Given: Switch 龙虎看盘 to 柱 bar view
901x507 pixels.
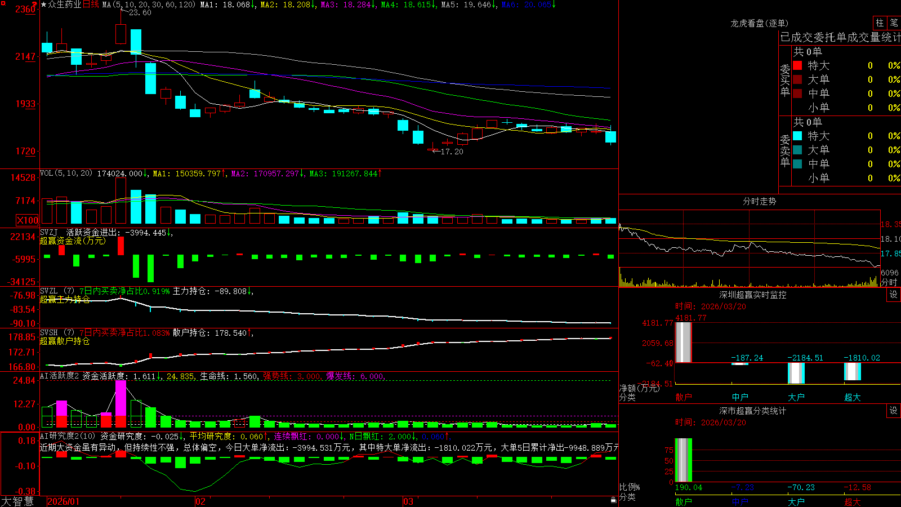Looking at the screenshot, I should coord(880,23).
